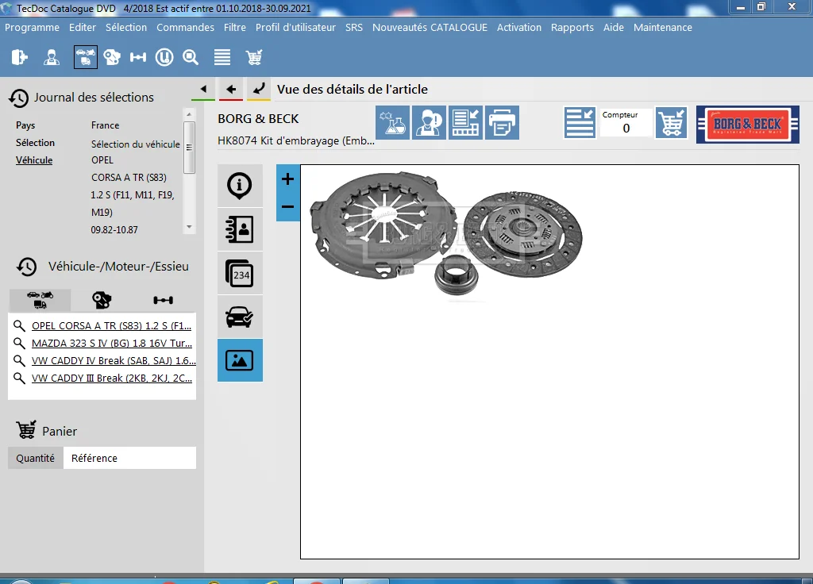Open the universal parts icon in toolbar
The height and width of the screenshot is (584, 813).
click(x=164, y=57)
